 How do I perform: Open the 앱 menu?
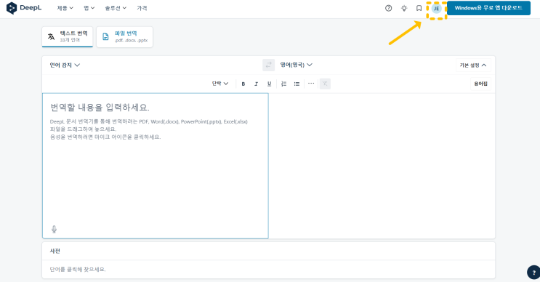89,8
